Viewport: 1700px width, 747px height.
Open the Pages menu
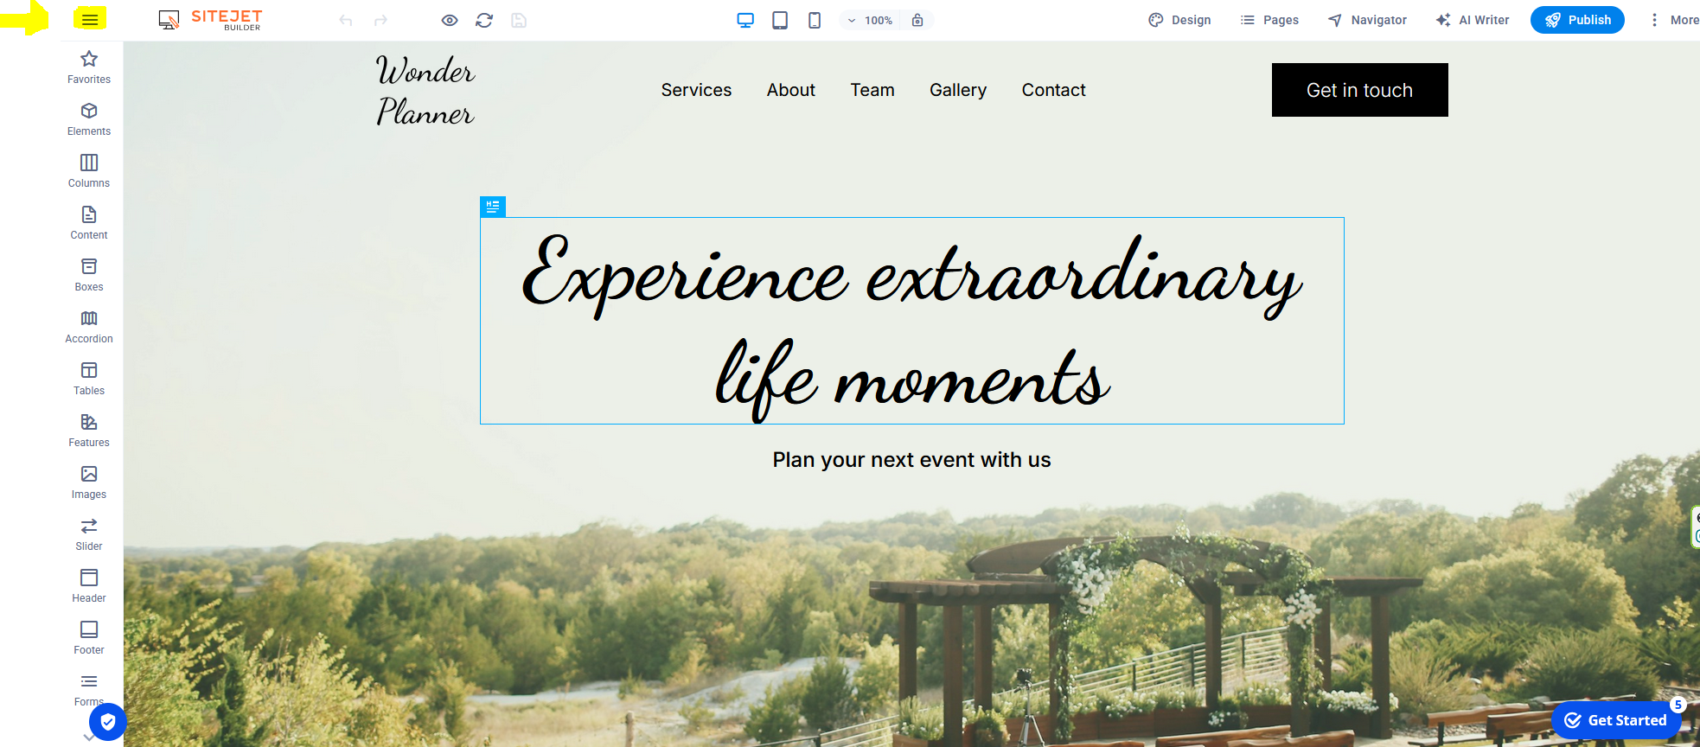pyautogui.click(x=1269, y=20)
